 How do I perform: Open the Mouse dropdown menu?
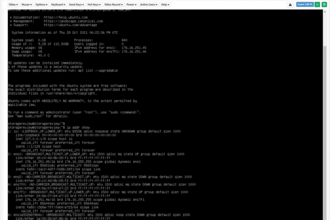pyautogui.click(x=27, y=5)
